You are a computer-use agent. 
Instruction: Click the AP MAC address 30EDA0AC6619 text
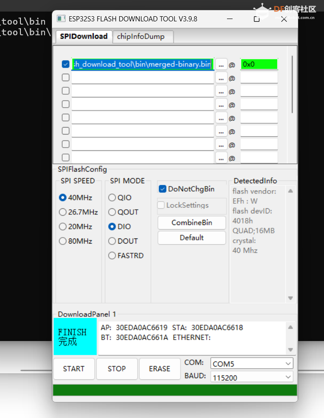pyautogui.click(x=142, y=328)
